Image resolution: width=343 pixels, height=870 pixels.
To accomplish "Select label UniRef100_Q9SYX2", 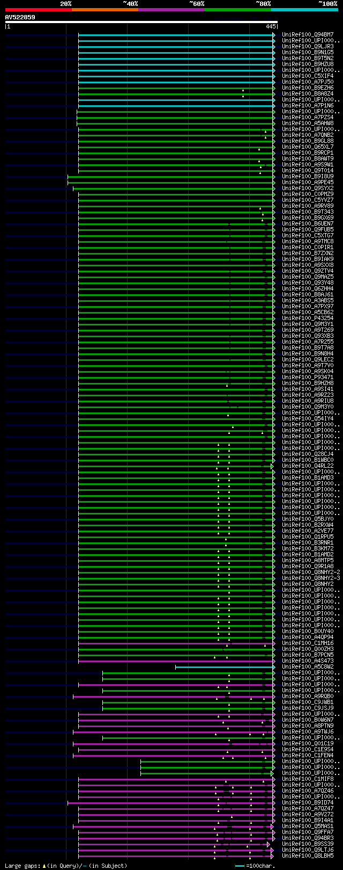I will pyautogui.click(x=308, y=189).
